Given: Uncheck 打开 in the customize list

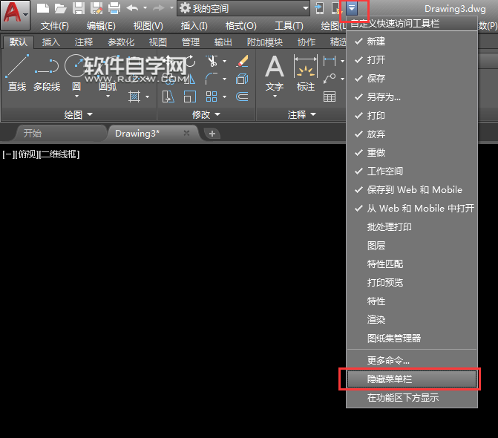Looking at the screenshot, I should click(x=412, y=59).
